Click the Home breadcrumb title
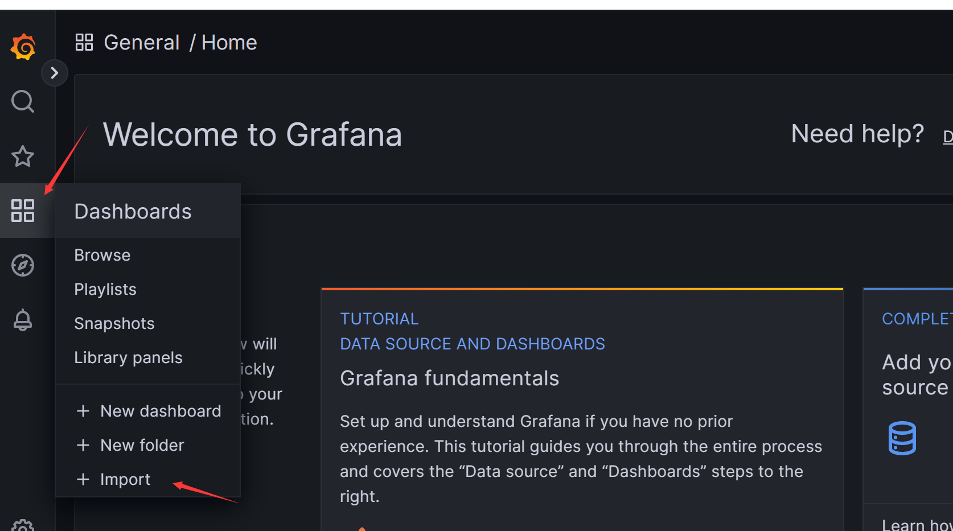Screen dimensions: 953x531 pyautogui.click(x=229, y=43)
